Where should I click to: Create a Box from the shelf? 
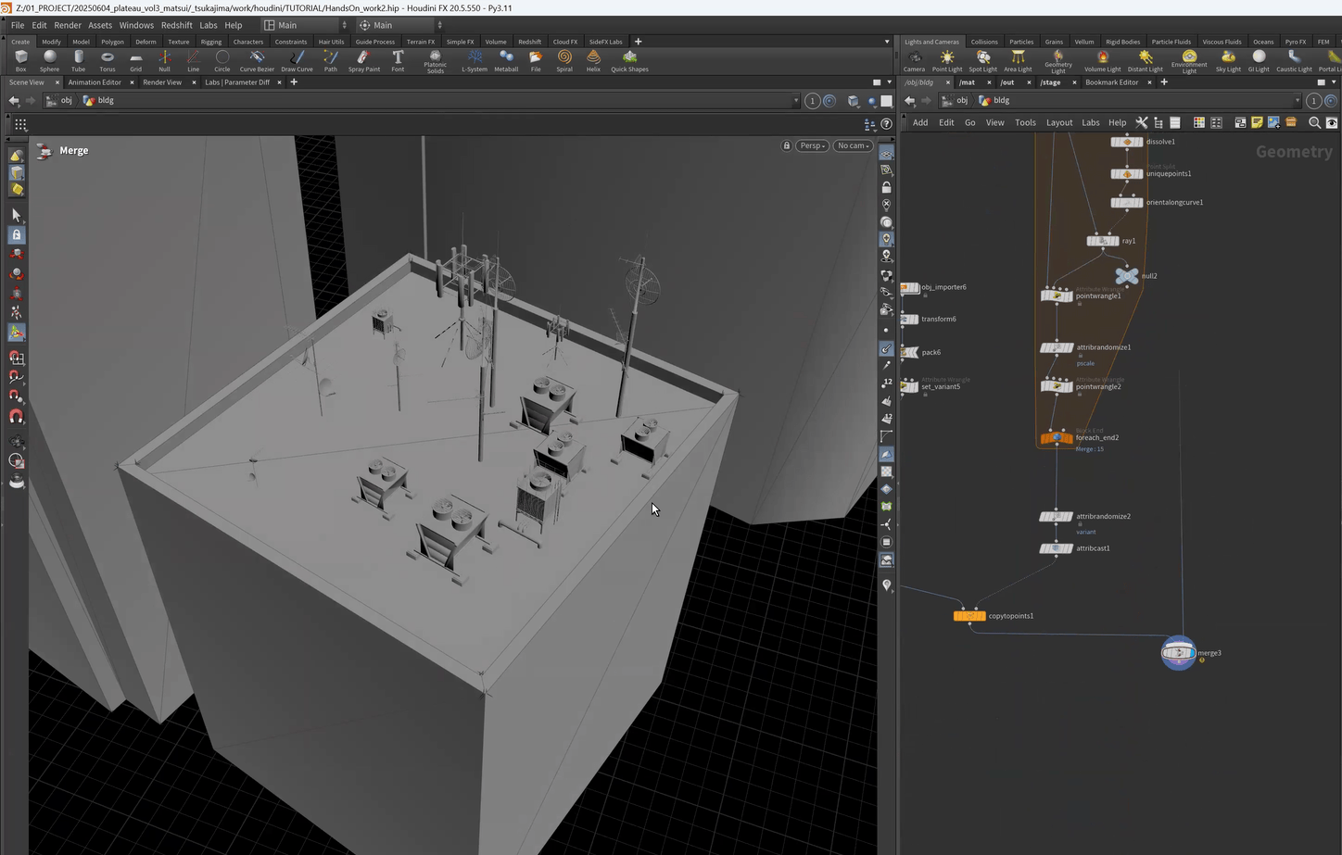coord(20,60)
